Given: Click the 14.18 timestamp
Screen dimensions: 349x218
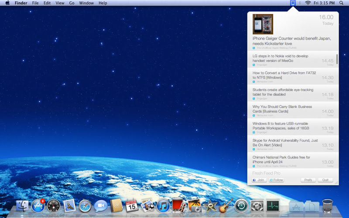Looking at the screenshot, I should click(328, 95).
